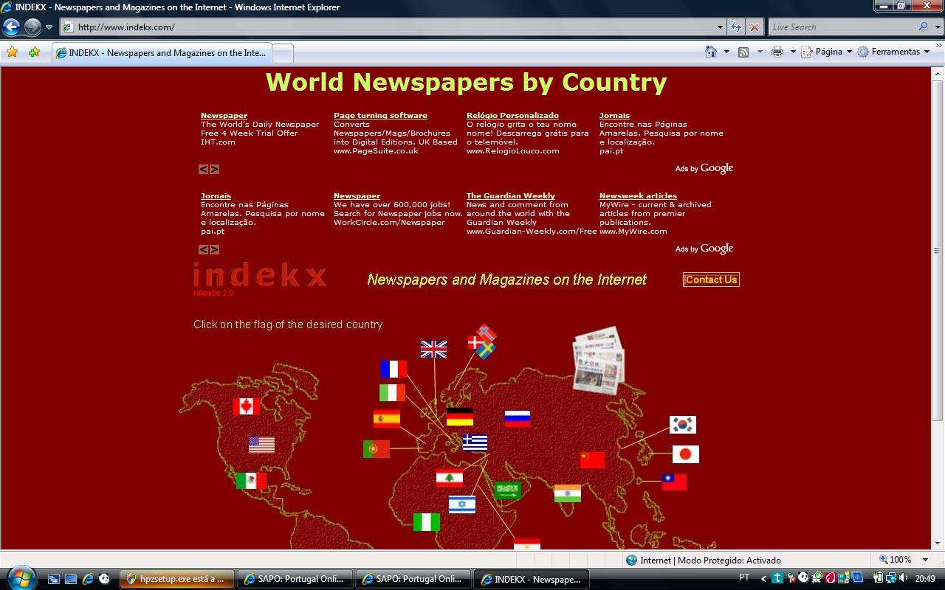
Task: Expand the Print options dropdown arrow
Action: click(793, 52)
